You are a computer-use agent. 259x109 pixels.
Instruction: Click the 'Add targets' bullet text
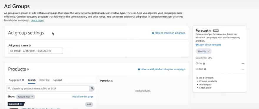pos(205,84)
